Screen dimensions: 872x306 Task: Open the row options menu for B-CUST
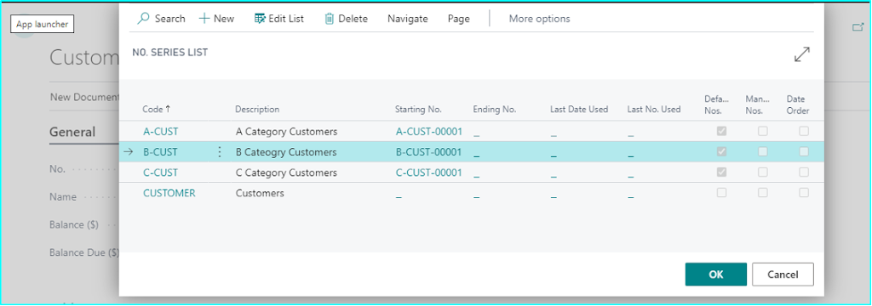pyautogui.click(x=220, y=151)
